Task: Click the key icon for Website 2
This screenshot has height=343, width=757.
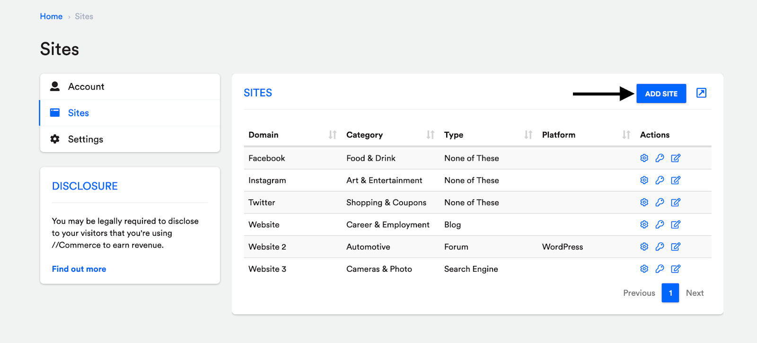Action: coord(660,247)
